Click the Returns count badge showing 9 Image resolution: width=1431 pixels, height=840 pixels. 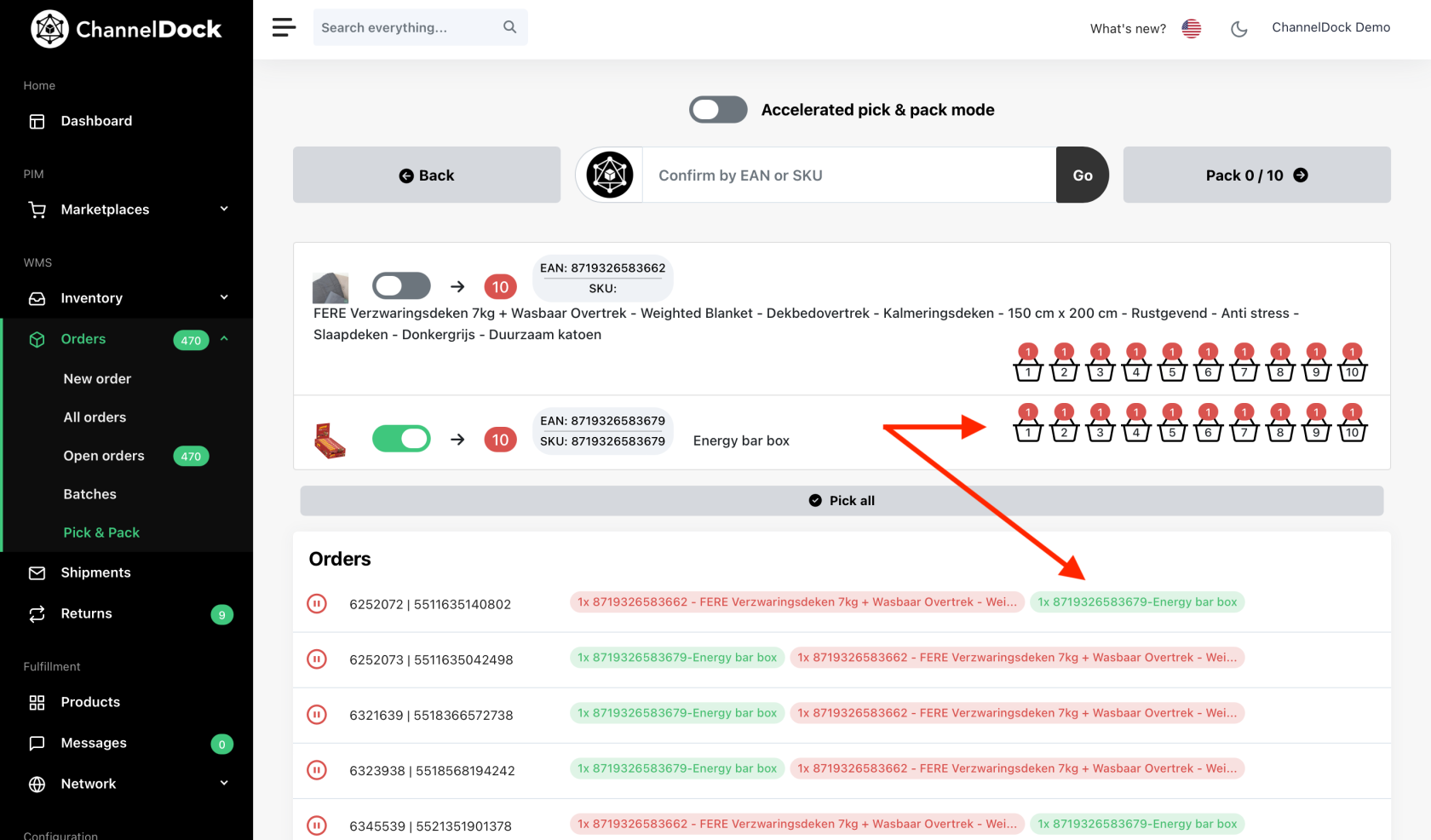221,615
